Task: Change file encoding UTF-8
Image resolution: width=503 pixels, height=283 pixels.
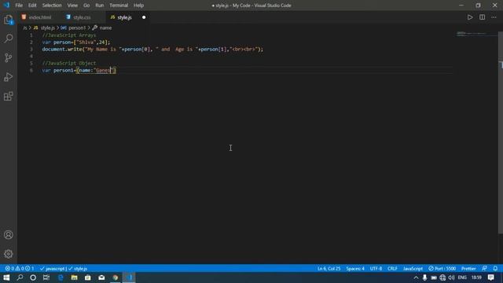Action: [x=376, y=269]
